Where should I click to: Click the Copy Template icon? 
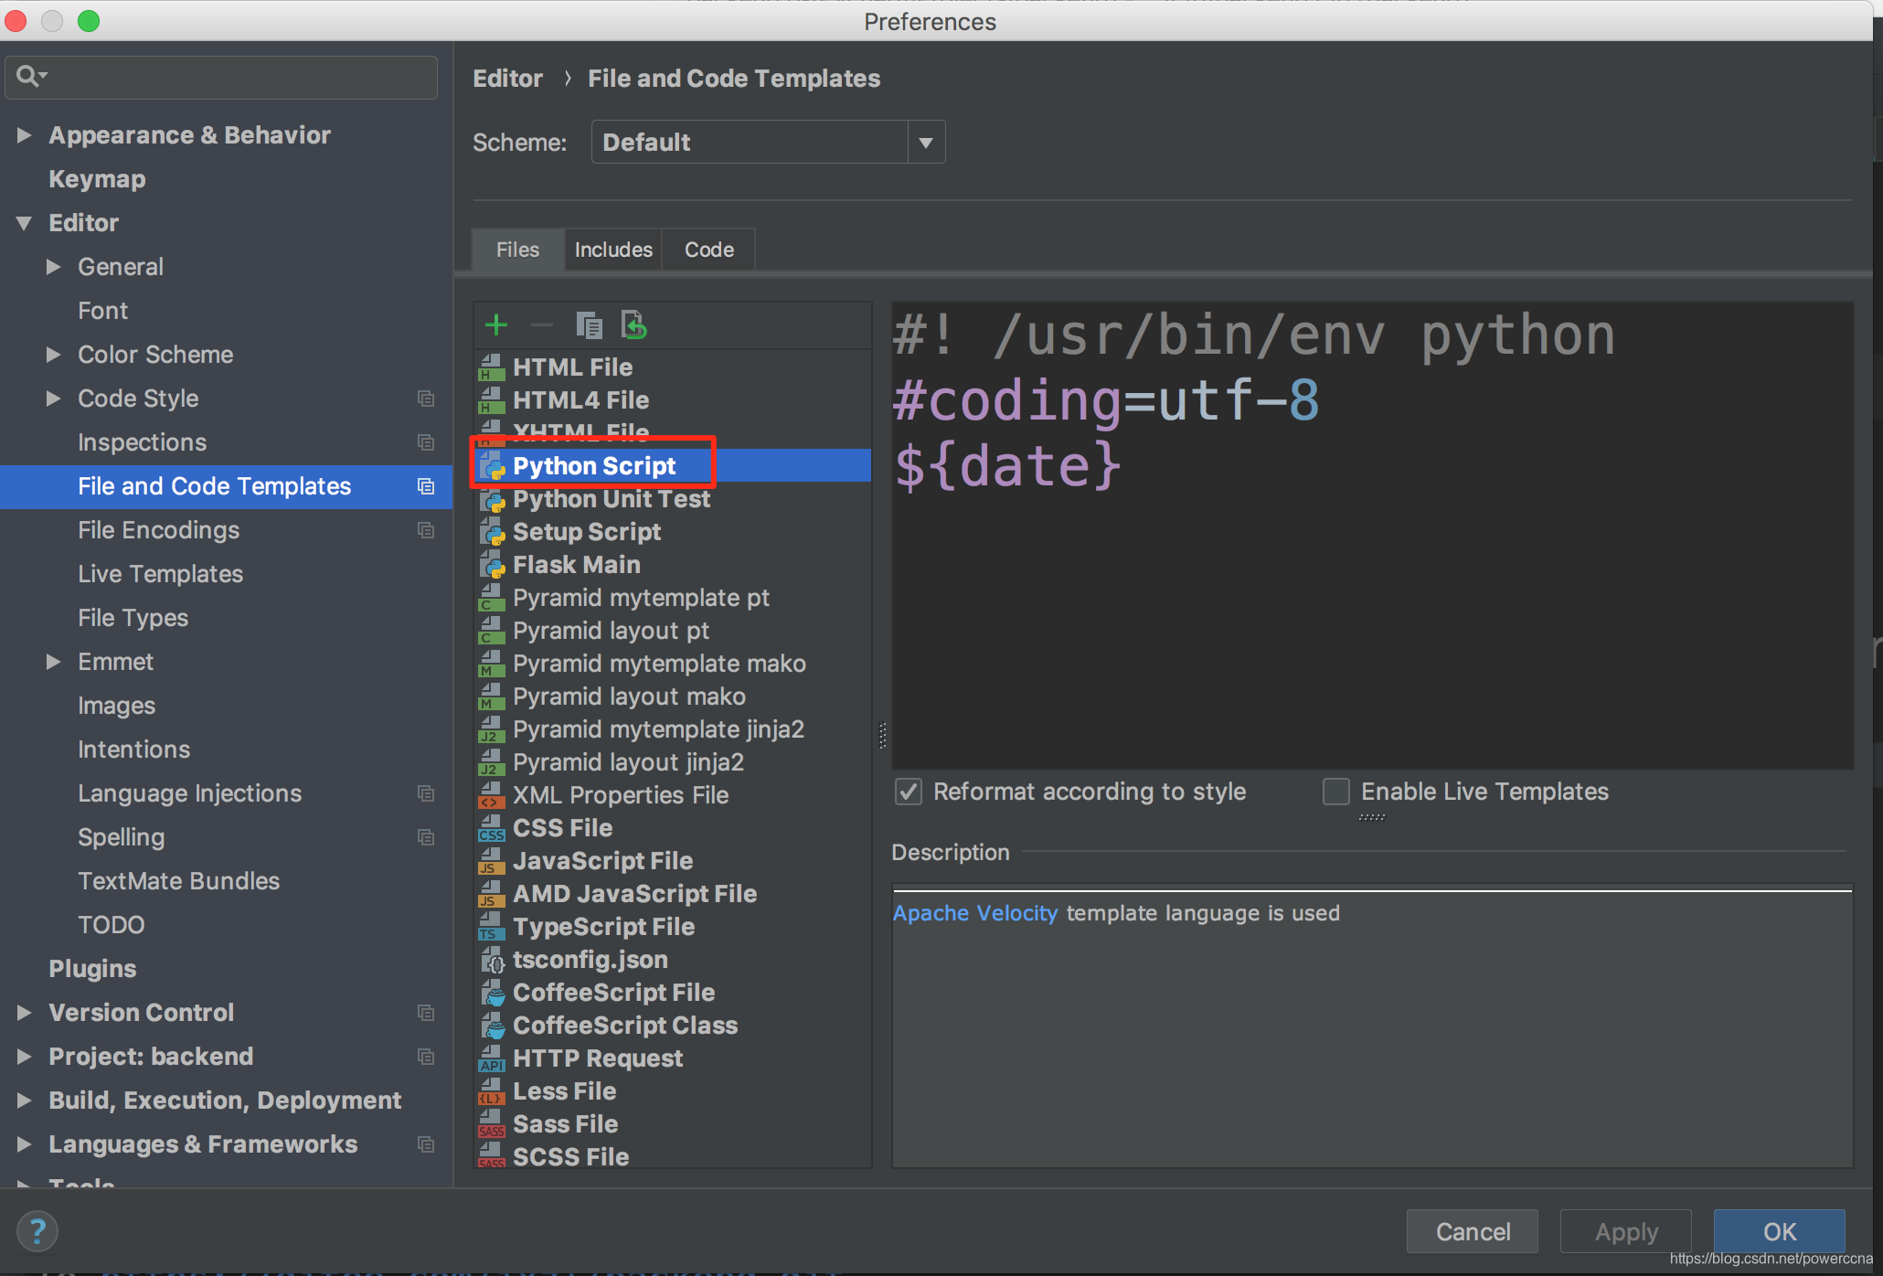(589, 325)
